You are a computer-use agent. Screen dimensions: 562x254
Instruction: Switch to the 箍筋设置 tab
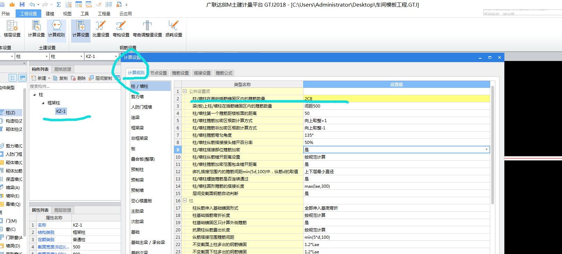(x=180, y=73)
